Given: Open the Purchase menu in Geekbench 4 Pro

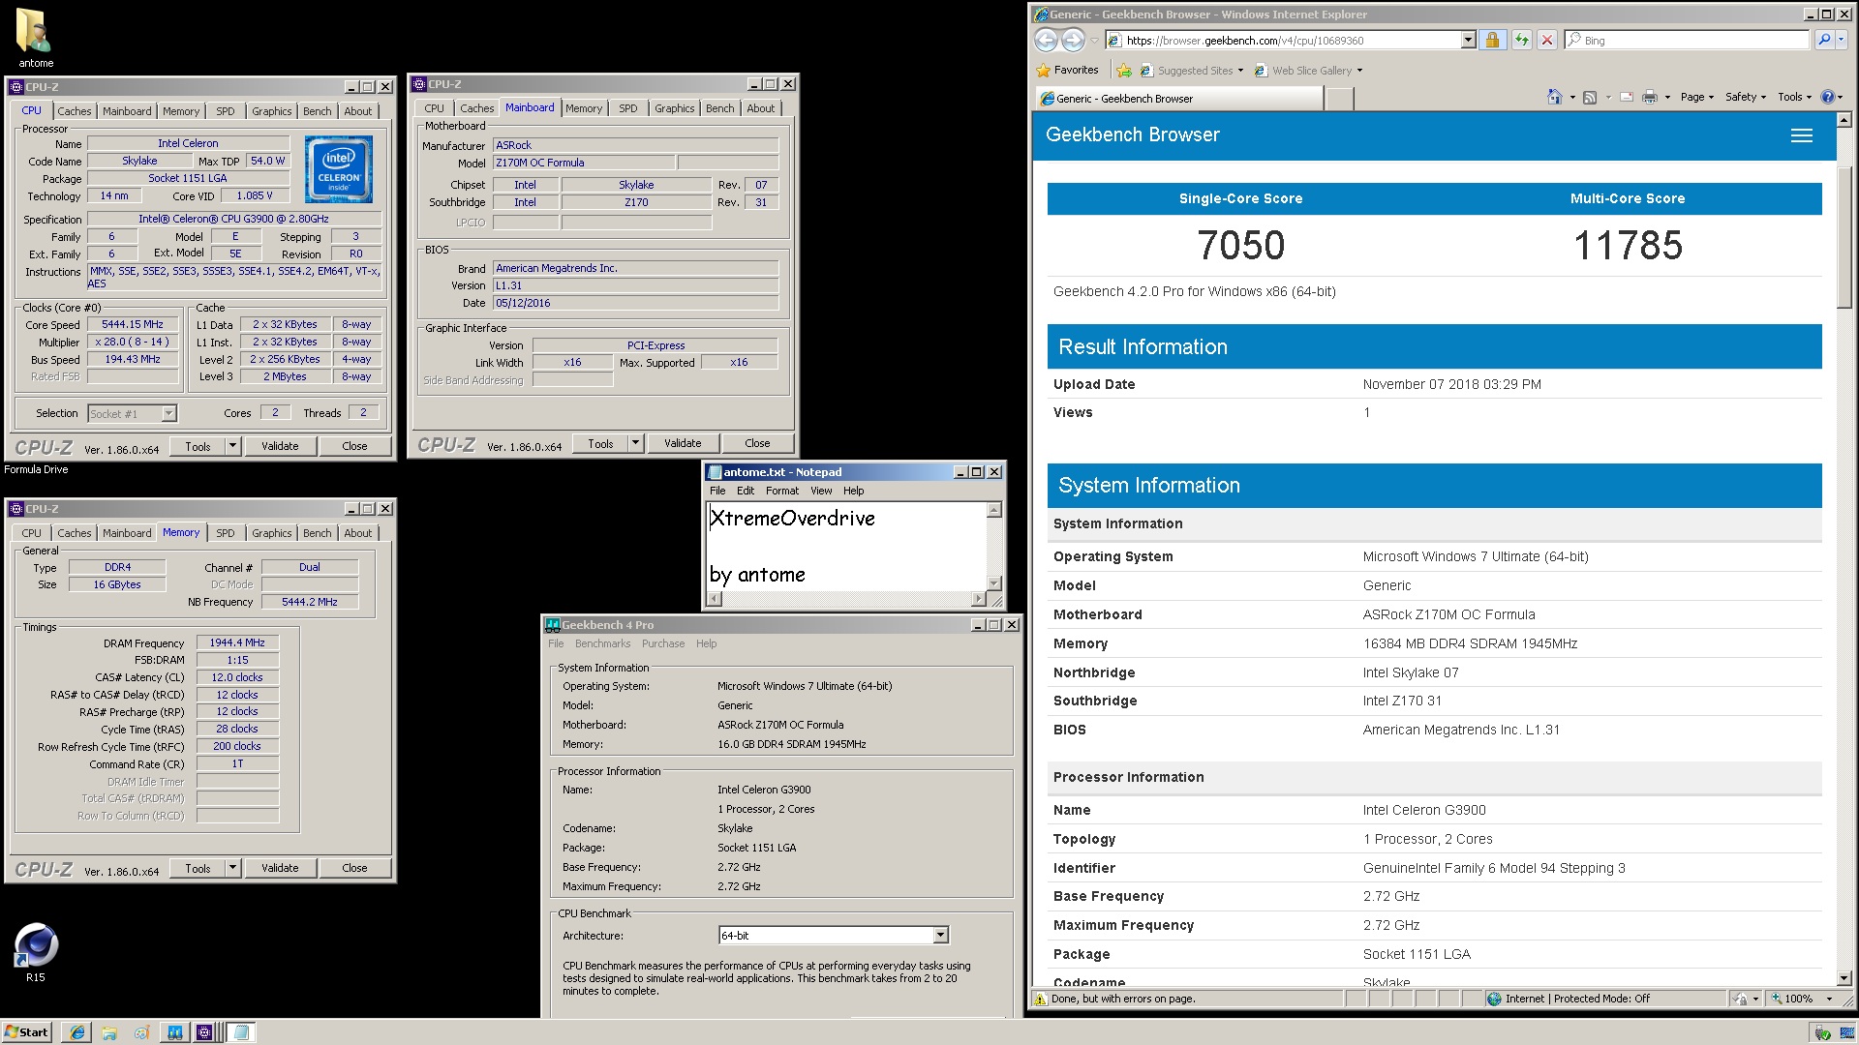Looking at the screenshot, I should pyautogui.click(x=663, y=643).
